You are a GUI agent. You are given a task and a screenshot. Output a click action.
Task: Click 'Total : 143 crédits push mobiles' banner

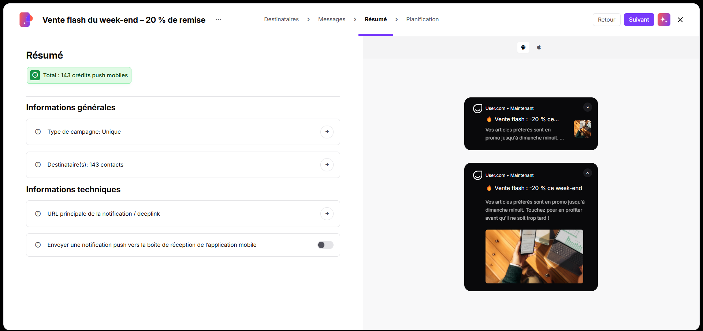(79, 75)
